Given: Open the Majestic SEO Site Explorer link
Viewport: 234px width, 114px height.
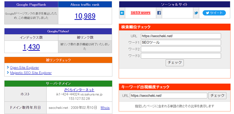Looking at the screenshot, I should (31, 73).
